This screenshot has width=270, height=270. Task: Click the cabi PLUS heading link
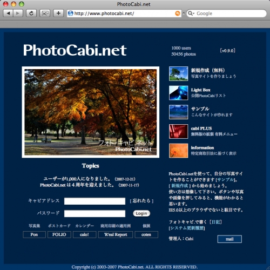coord(201,129)
